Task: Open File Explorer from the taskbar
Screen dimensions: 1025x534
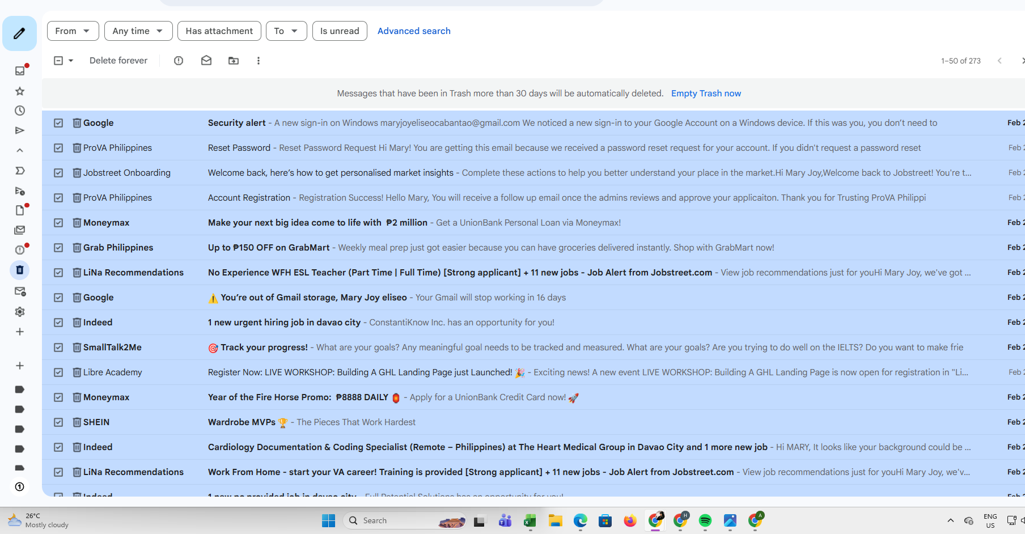Action: point(555,521)
